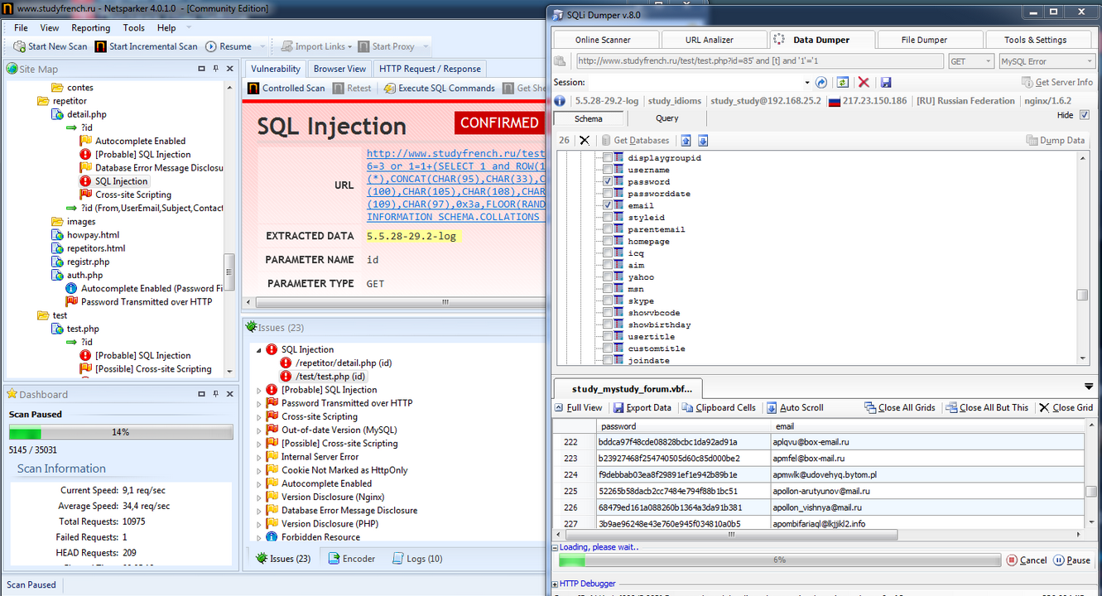Open the MySQL Error injection type dropdown
This screenshot has height=596, width=1102.
click(x=1047, y=61)
